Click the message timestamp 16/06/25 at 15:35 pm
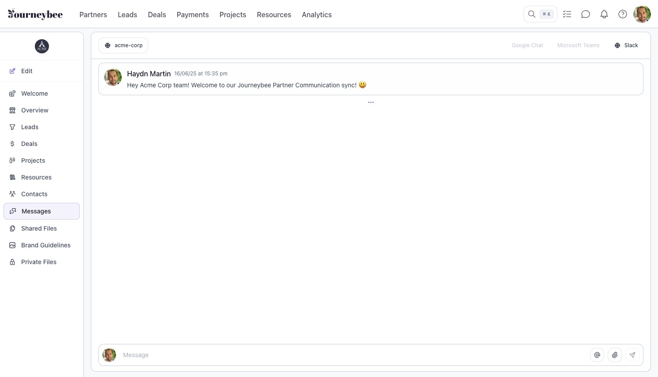Image resolution: width=658 pixels, height=377 pixels. [201, 74]
